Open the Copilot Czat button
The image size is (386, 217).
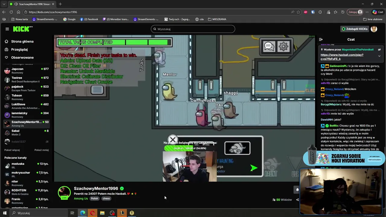(x=378, y=12)
